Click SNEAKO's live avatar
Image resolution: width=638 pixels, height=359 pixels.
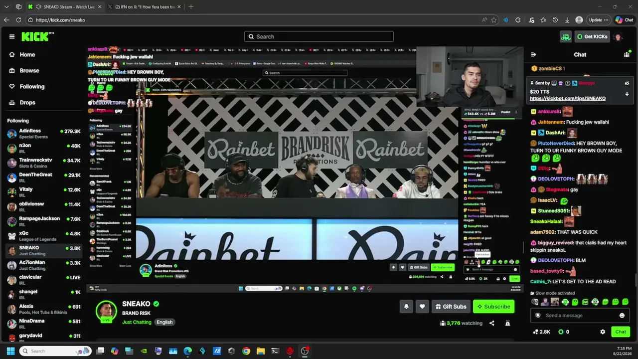tap(106, 312)
